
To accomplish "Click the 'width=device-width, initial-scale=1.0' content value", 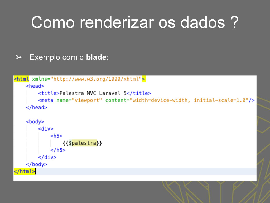I will pos(189,100).
